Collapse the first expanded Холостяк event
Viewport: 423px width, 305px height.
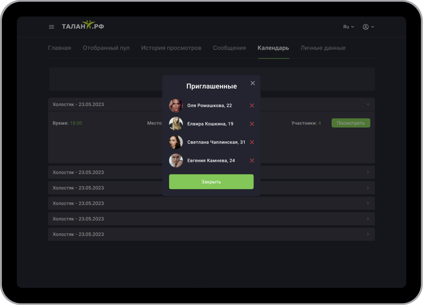click(368, 104)
